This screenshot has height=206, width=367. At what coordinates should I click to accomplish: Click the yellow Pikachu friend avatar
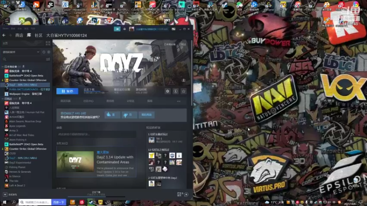click(151, 155)
